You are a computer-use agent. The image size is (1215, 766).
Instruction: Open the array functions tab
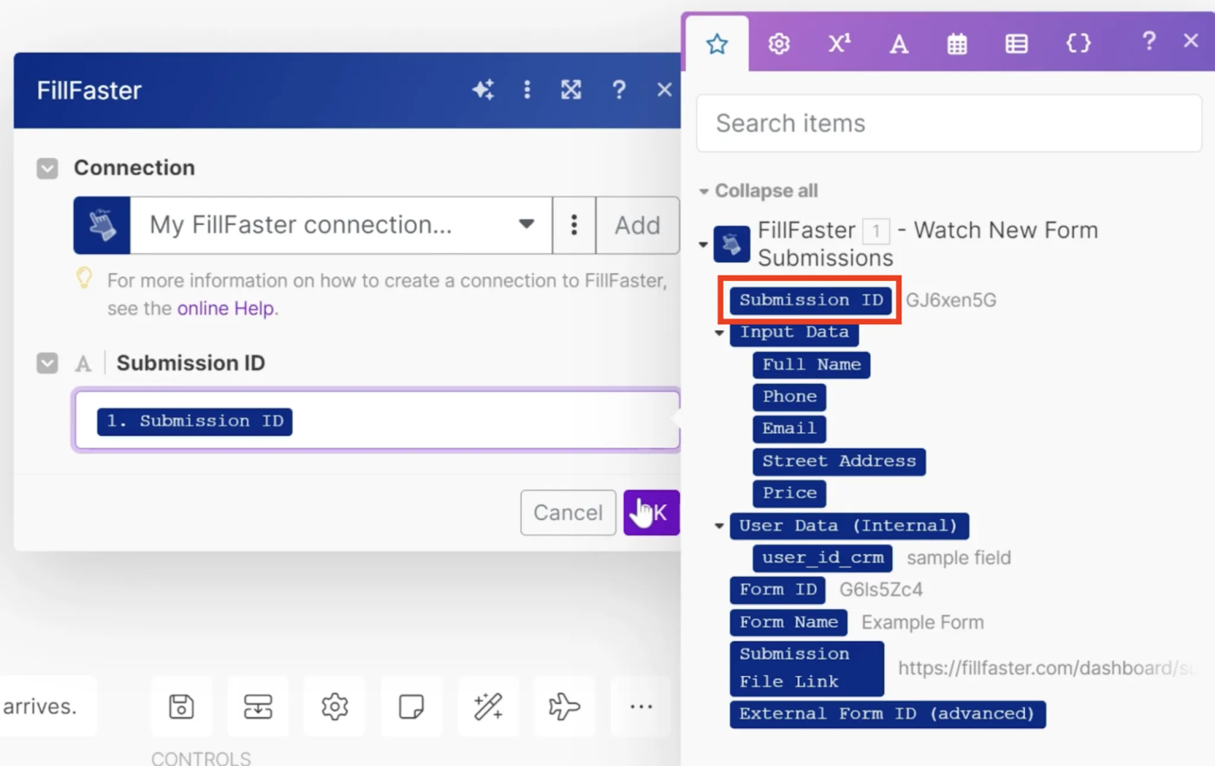click(x=1016, y=44)
